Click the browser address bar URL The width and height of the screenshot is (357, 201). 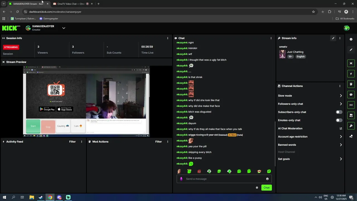click(x=55, y=12)
